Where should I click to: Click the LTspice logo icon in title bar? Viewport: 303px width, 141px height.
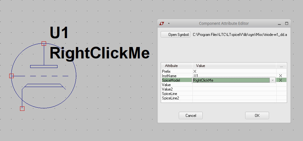pos(162,23)
